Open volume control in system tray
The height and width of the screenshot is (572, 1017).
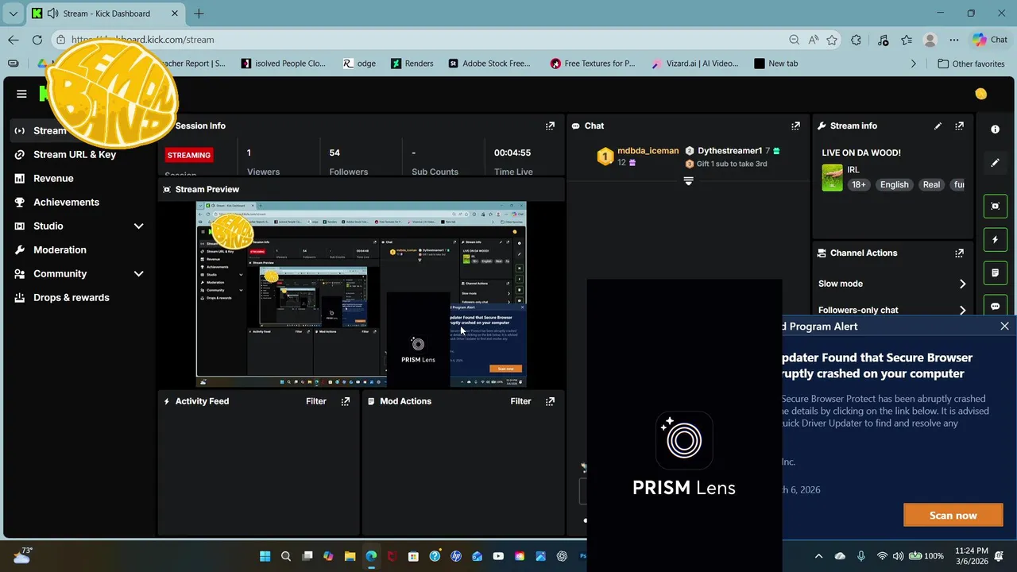[x=898, y=556]
